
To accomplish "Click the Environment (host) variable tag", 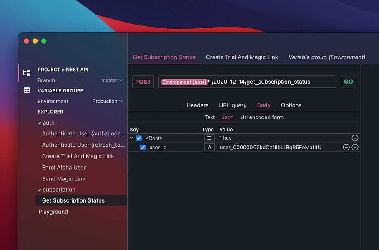I will tap(184, 82).
